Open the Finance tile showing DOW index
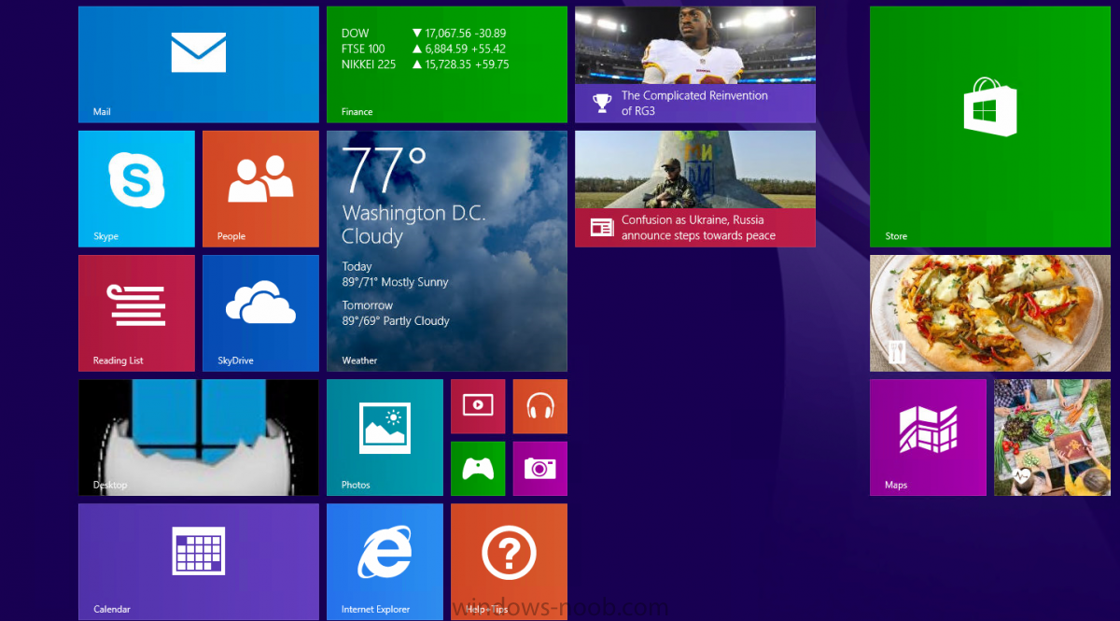The image size is (1120, 621). pos(447,64)
